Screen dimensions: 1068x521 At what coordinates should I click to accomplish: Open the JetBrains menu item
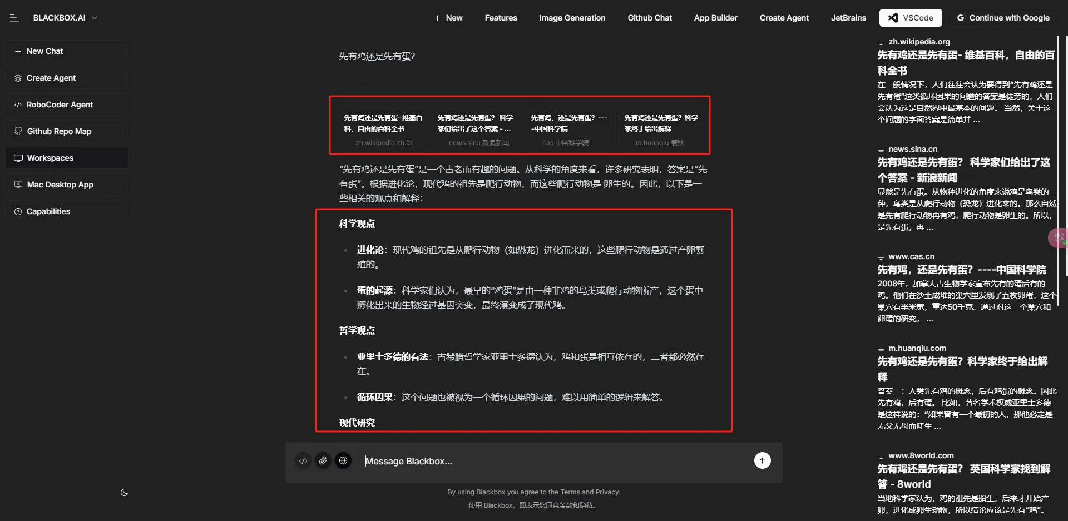848,18
